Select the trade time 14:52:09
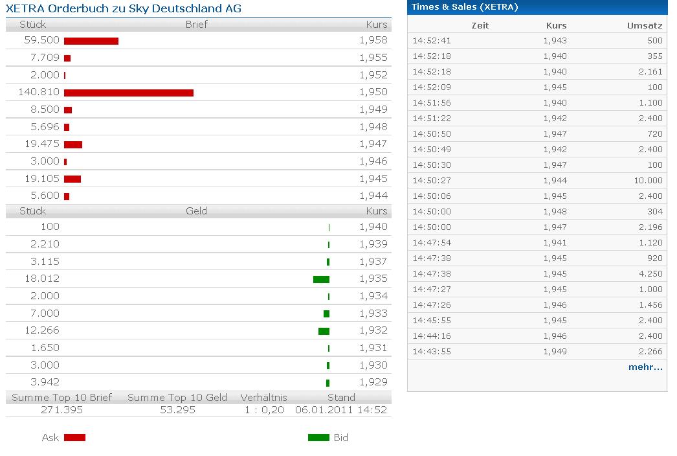This screenshot has width=677, height=456. click(432, 87)
